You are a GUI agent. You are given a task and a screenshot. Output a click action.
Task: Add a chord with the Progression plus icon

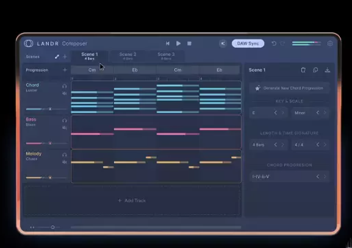click(65, 70)
